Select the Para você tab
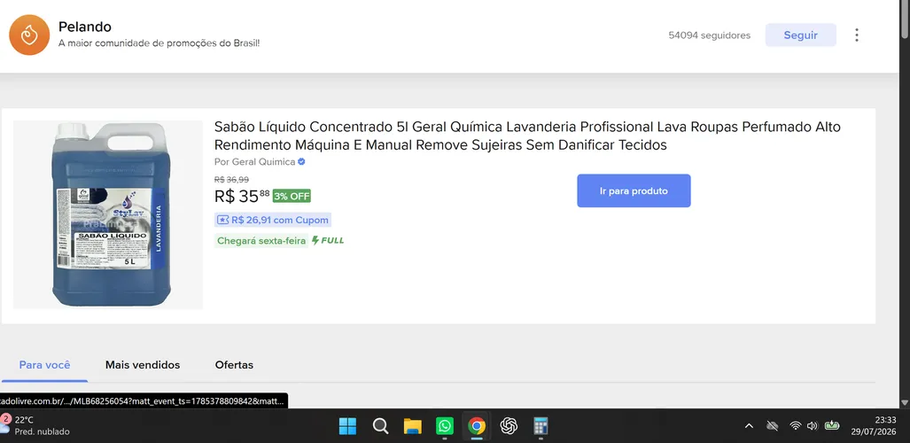The height and width of the screenshot is (443, 910). (x=44, y=365)
